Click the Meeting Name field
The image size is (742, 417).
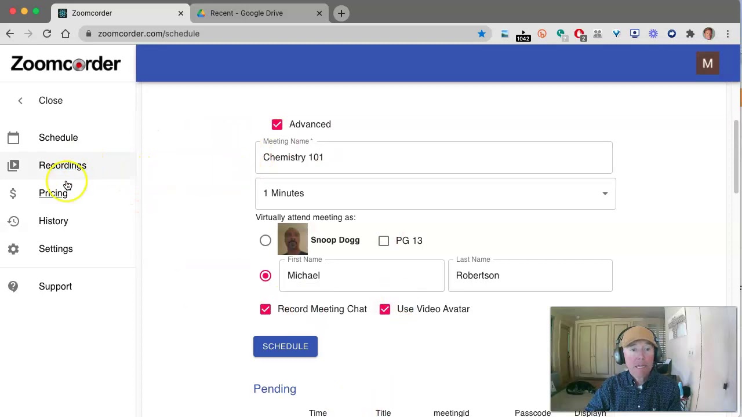coord(434,158)
